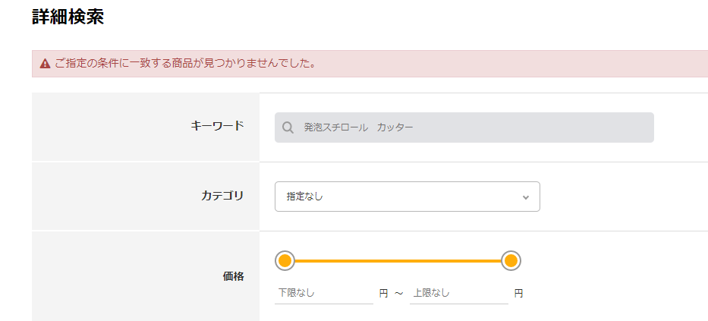
Task: Click the 円 unit after the maximum price
Action: click(519, 294)
